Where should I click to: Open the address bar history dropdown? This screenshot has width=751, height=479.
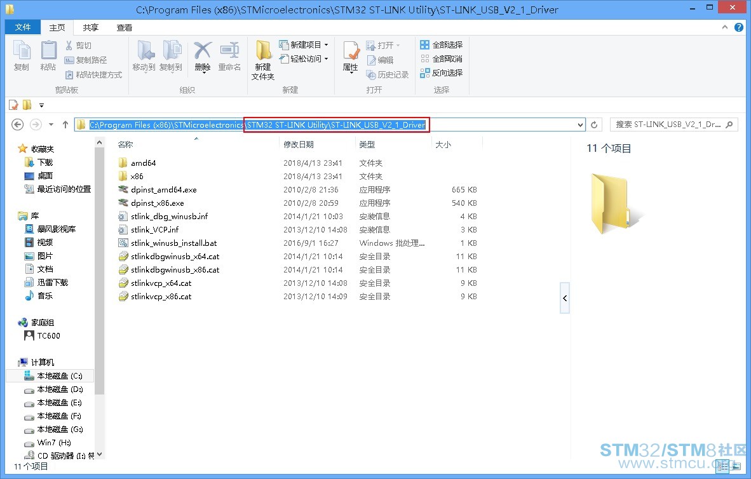[581, 125]
